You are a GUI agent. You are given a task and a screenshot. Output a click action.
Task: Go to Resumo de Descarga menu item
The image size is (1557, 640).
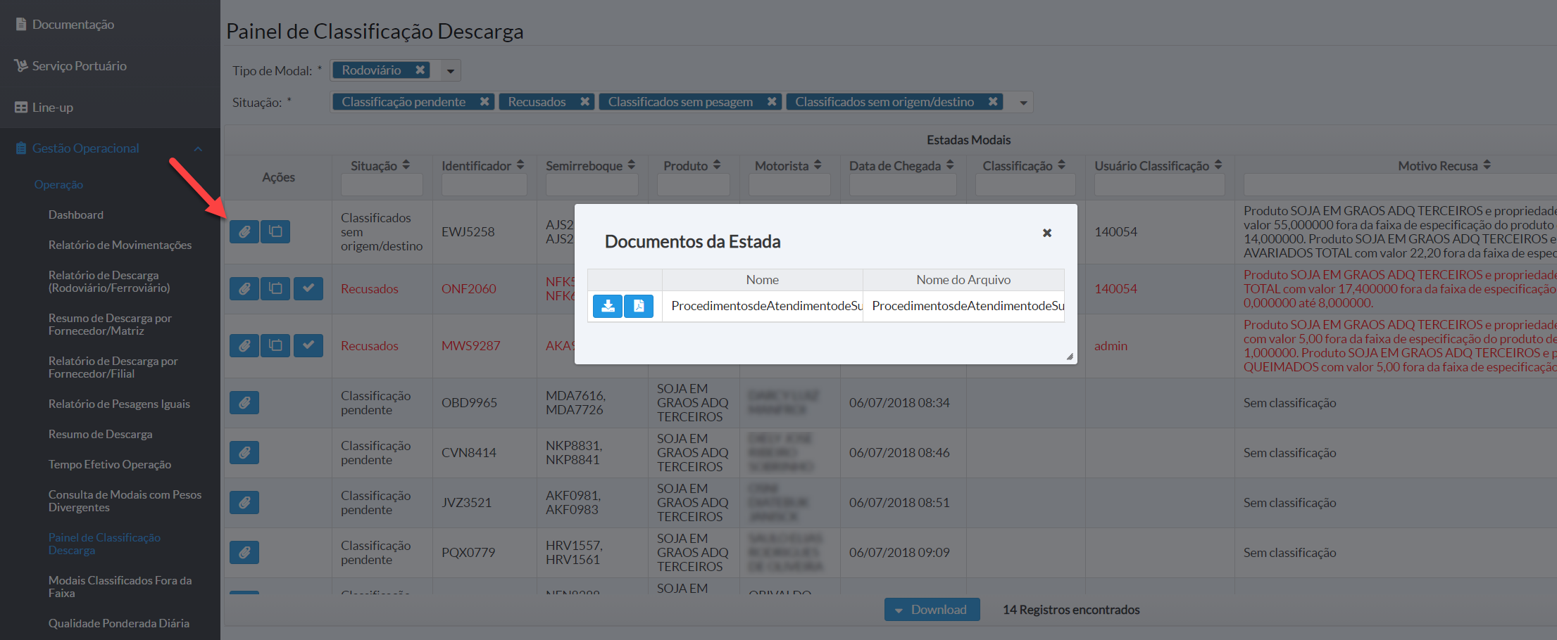pos(100,434)
